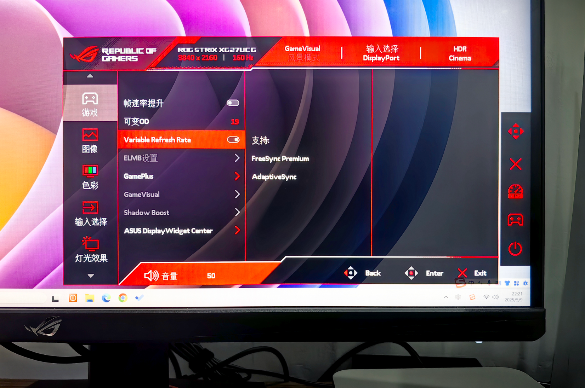Select the ELMB设置 menu label
The height and width of the screenshot is (388, 585).
141,158
